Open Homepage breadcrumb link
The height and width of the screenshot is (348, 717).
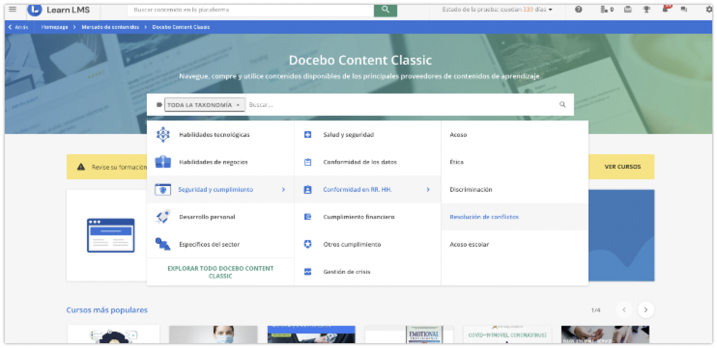point(55,27)
